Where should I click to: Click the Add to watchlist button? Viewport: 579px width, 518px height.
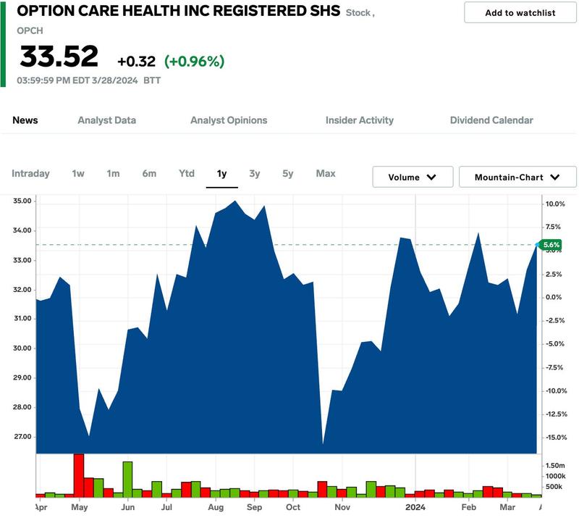(x=520, y=13)
